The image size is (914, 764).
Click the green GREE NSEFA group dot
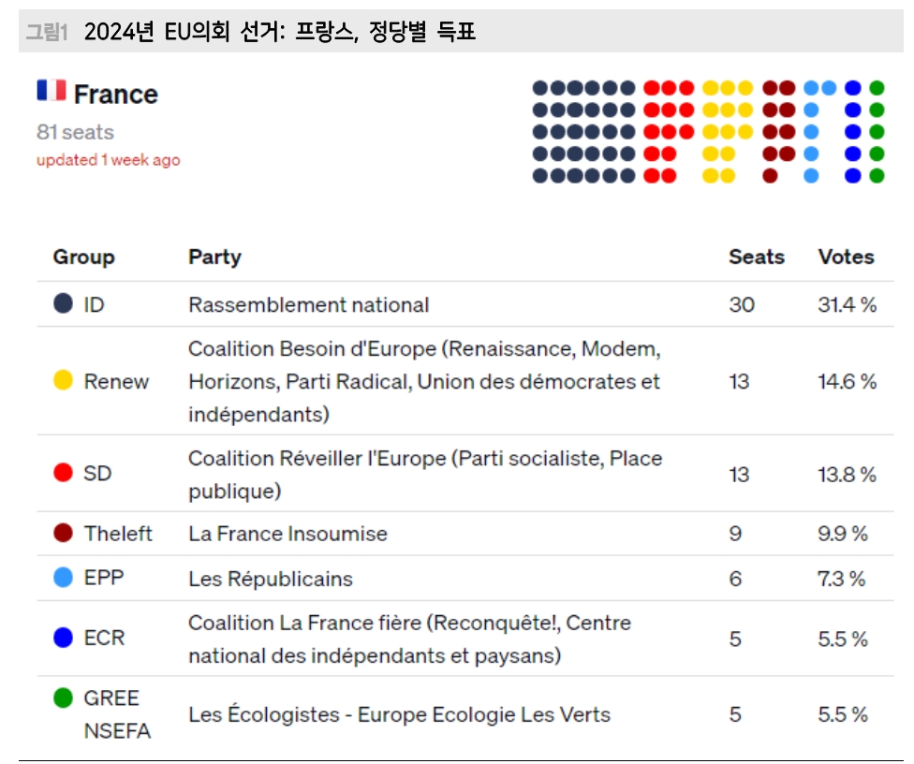pos(63,698)
